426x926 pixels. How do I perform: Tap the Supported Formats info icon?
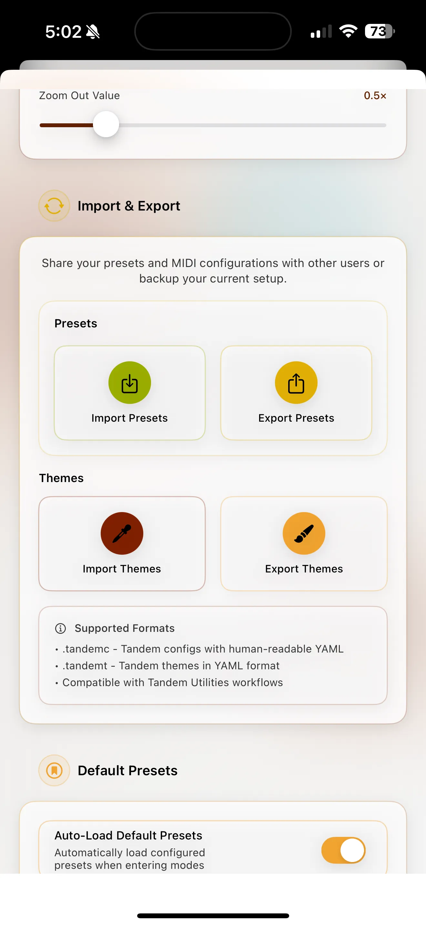point(60,628)
